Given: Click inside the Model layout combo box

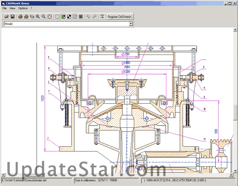Looking at the screenshot, I should pyautogui.click(x=66, y=24).
